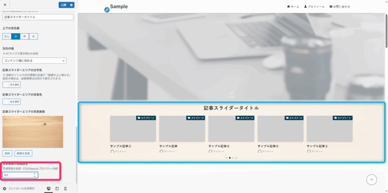Select なし for 上下の余白量
Viewport: 388px width, 193px height.
point(7,36)
